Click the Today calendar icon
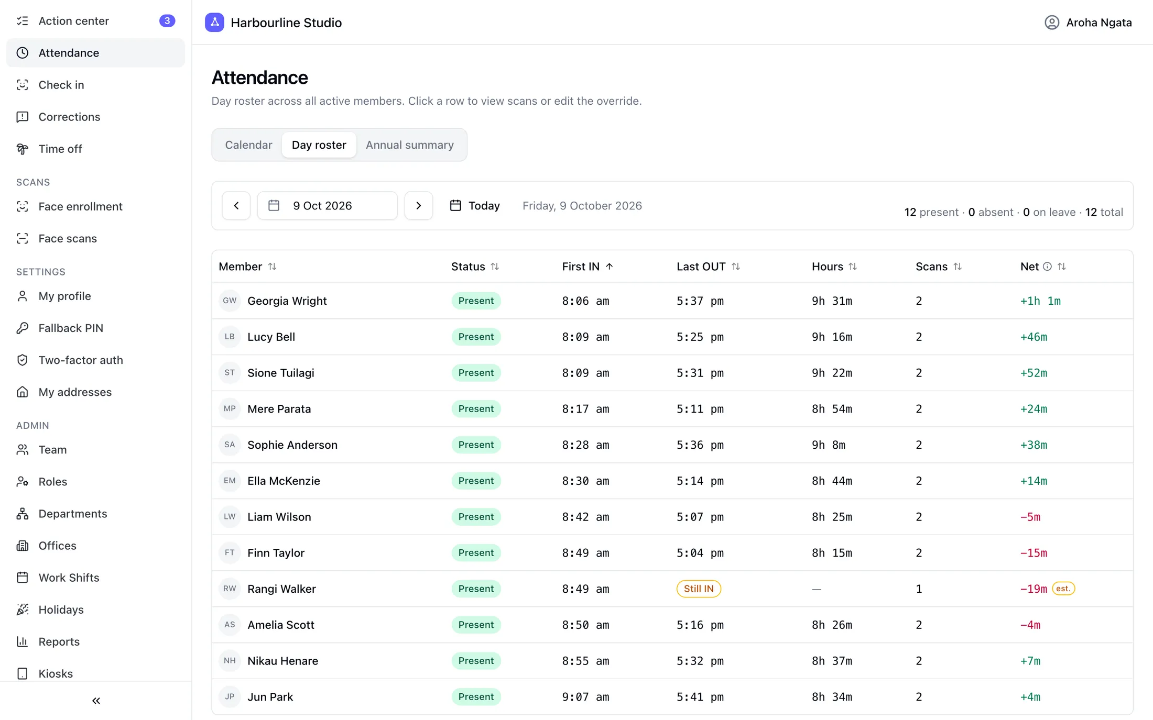1153x720 pixels. (x=455, y=205)
